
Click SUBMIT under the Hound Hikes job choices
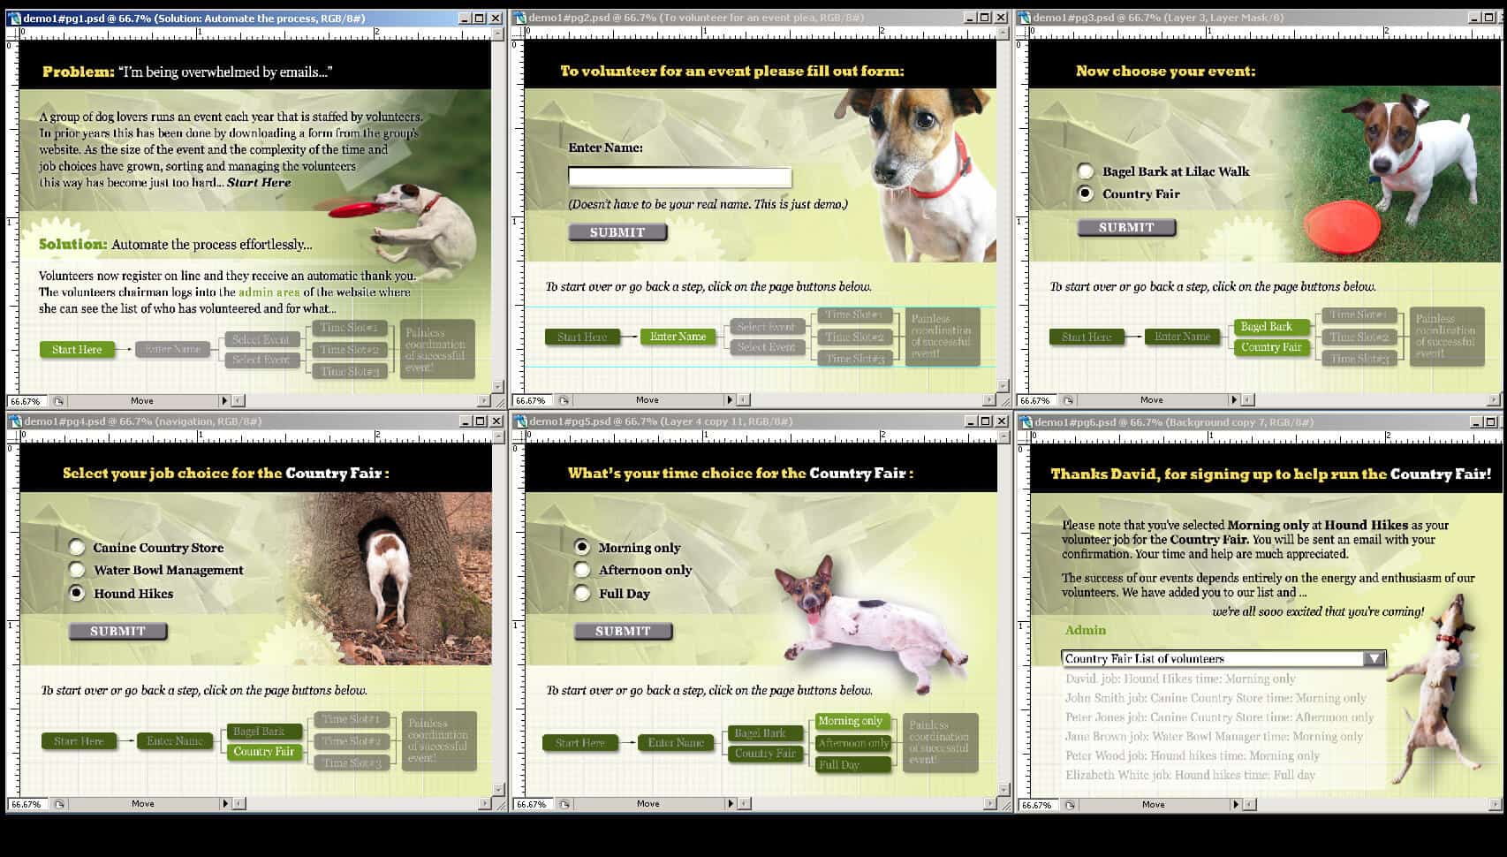pos(117,631)
